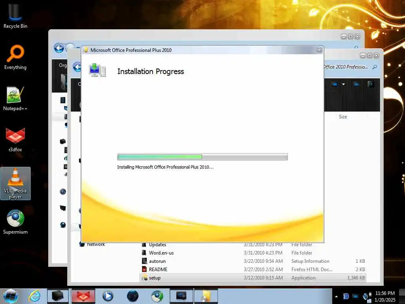This screenshot has height=304, width=405.
Task: Change view with the Explorer view icon
Action: (x=335, y=84)
